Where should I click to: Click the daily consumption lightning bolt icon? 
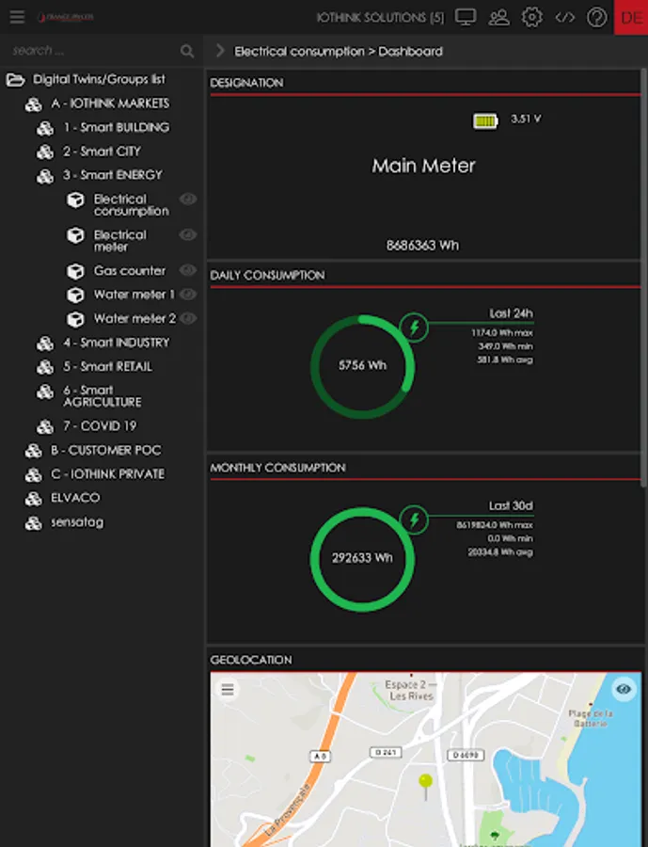click(x=414, y=328)
